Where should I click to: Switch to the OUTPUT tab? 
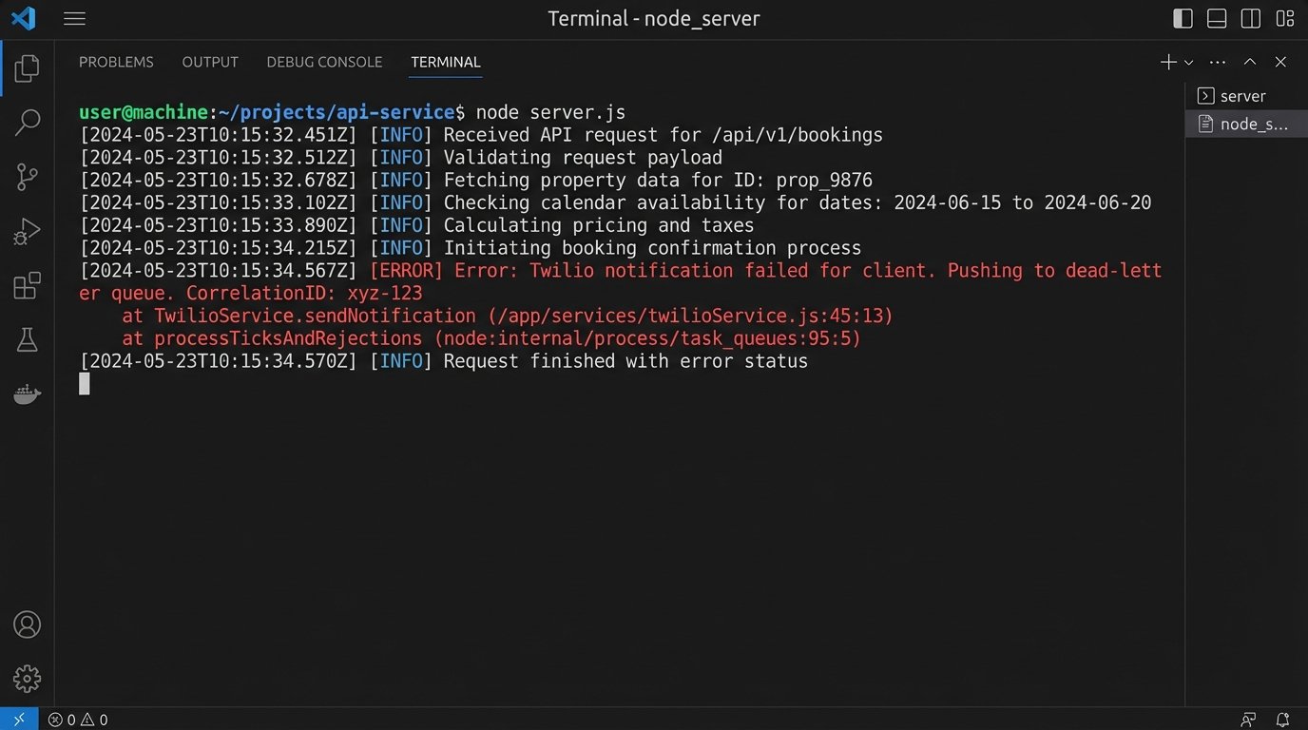tap(209, 62)
